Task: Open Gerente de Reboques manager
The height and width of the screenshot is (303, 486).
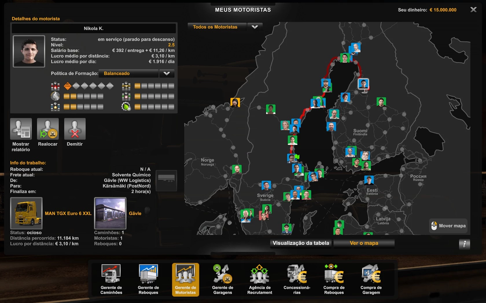Action: click(x=148, y=279)
